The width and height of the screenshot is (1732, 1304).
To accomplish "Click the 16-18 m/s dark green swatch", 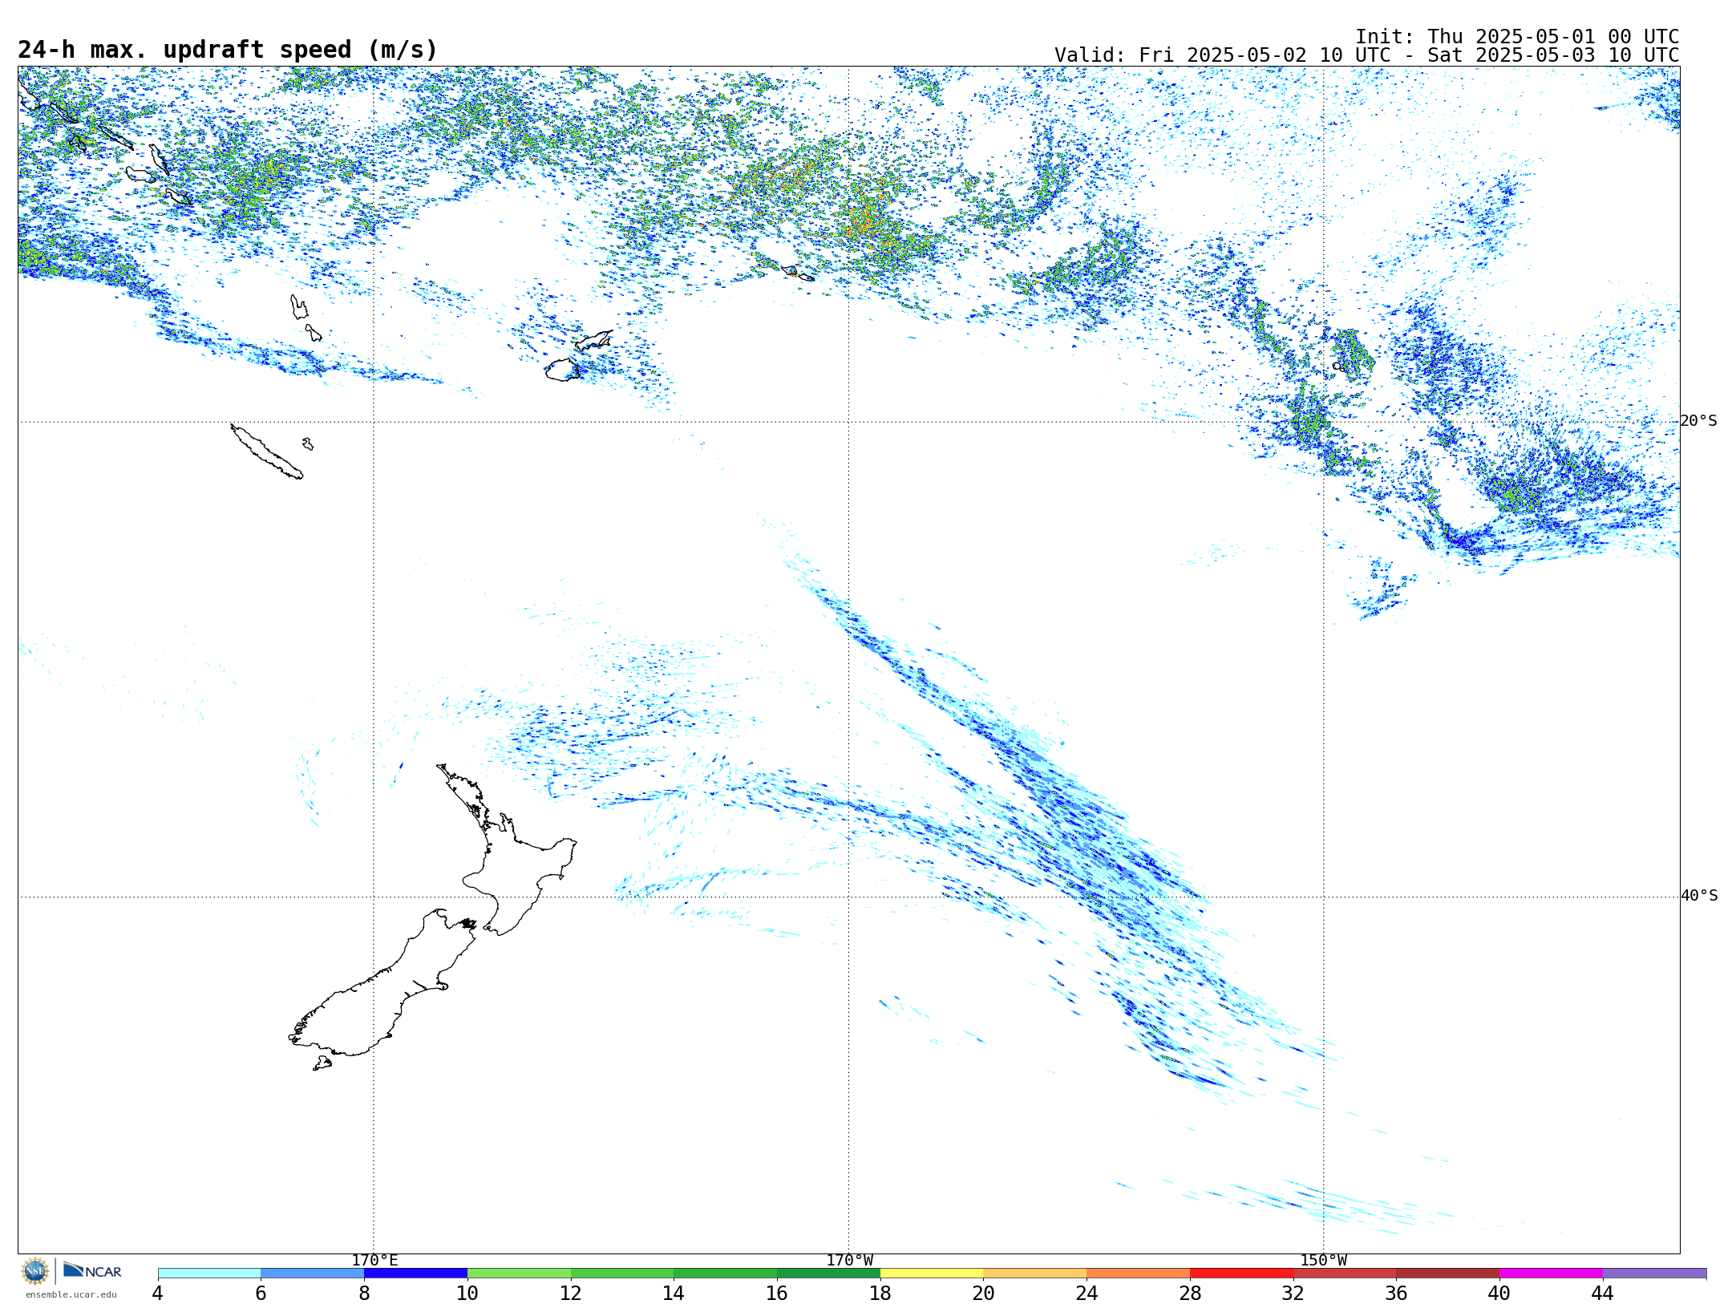I will click(828, 1274).
